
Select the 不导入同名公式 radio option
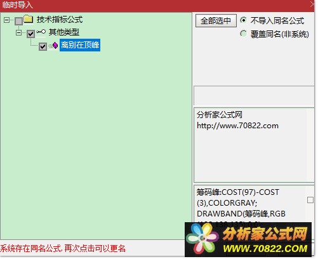pyautogui.click(x=244, y=20)
